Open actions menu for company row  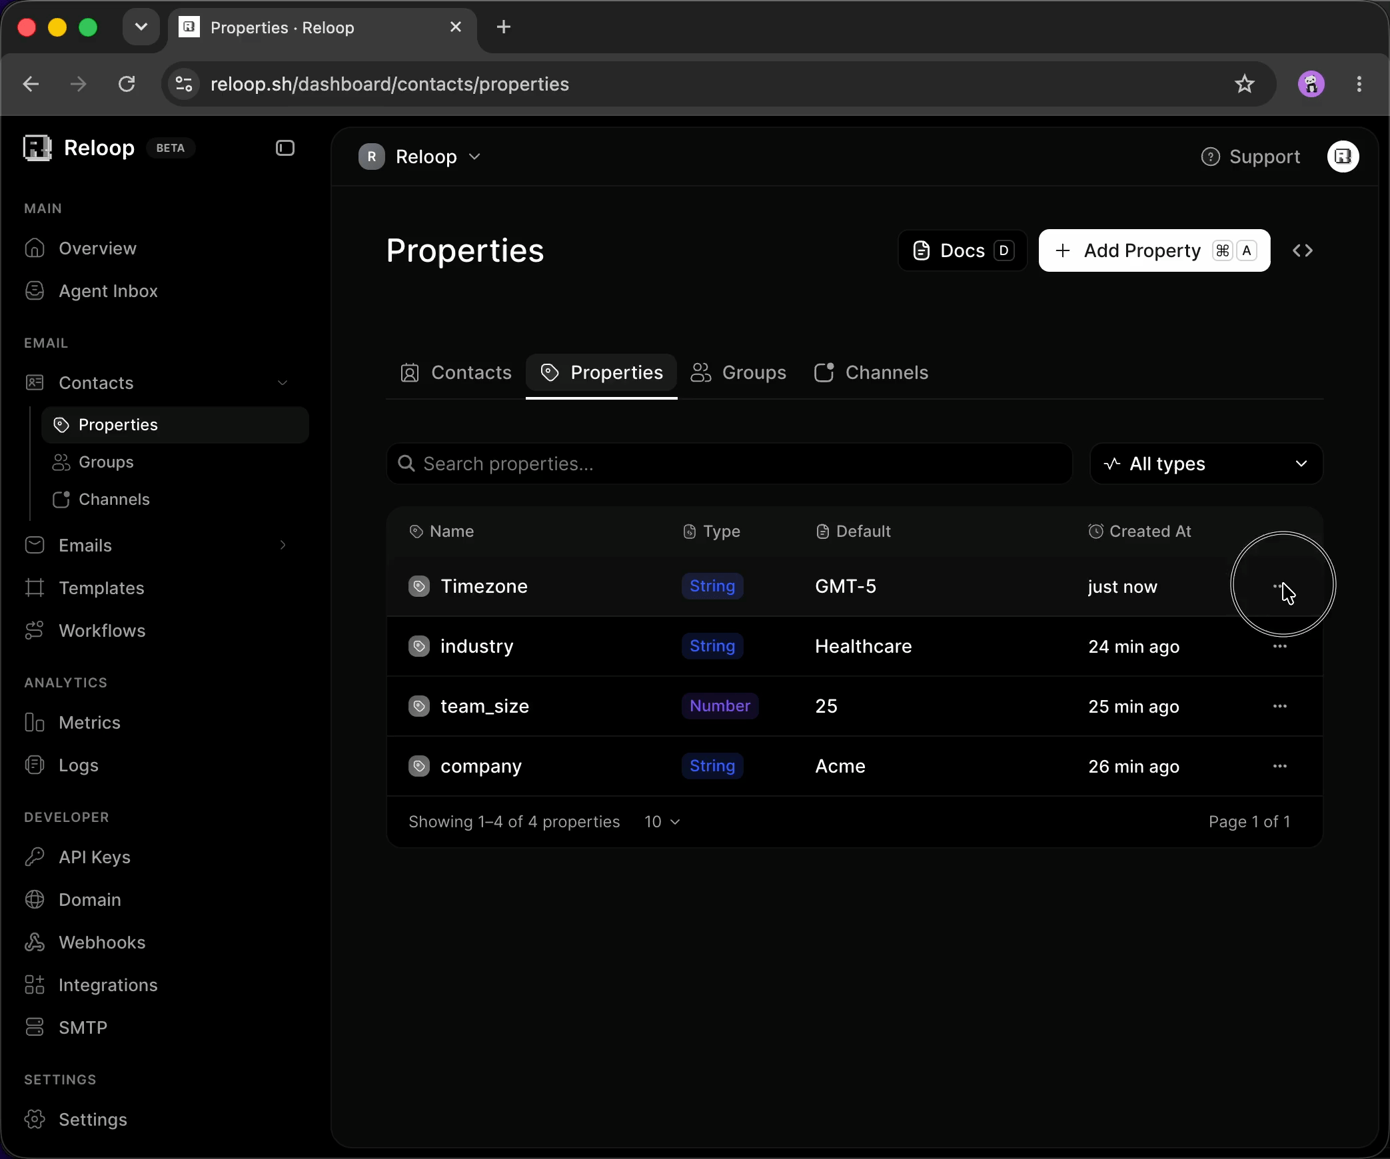1280,766
